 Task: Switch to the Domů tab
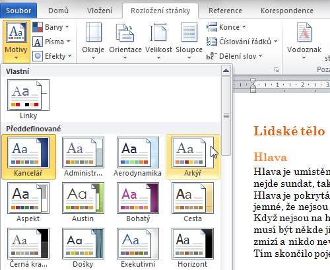coord(59,11)
